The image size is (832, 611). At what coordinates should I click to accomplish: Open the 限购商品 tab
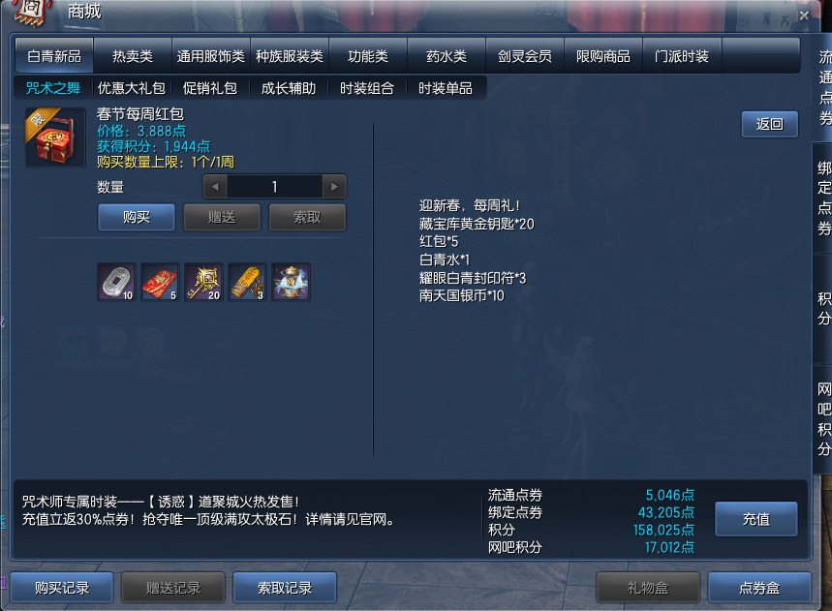pos(603,56)
